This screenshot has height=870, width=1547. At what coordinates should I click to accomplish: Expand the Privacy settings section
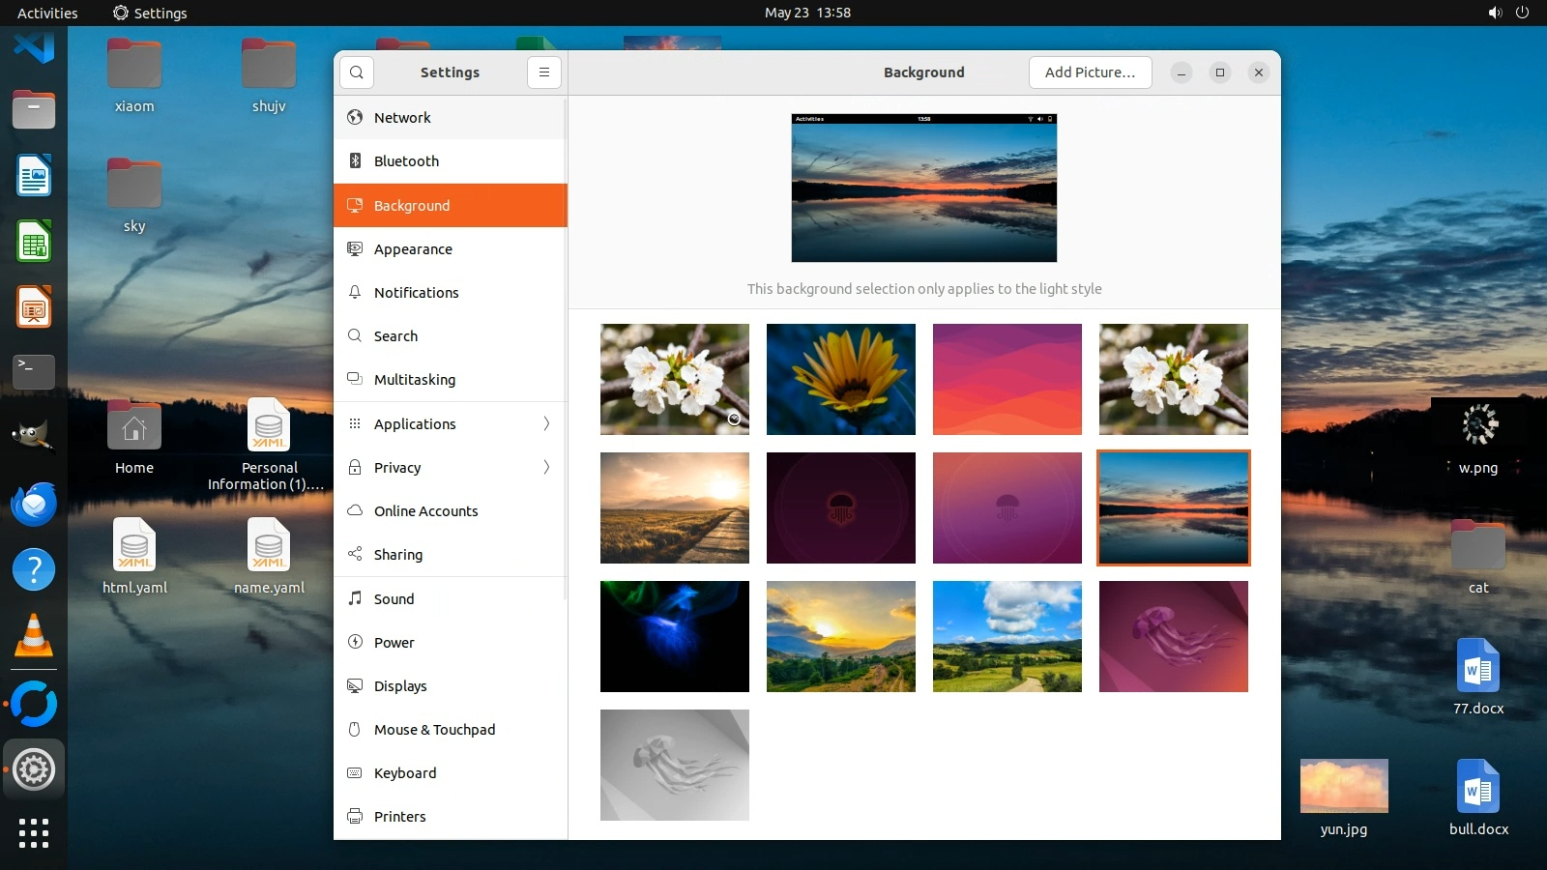(451, 467)
